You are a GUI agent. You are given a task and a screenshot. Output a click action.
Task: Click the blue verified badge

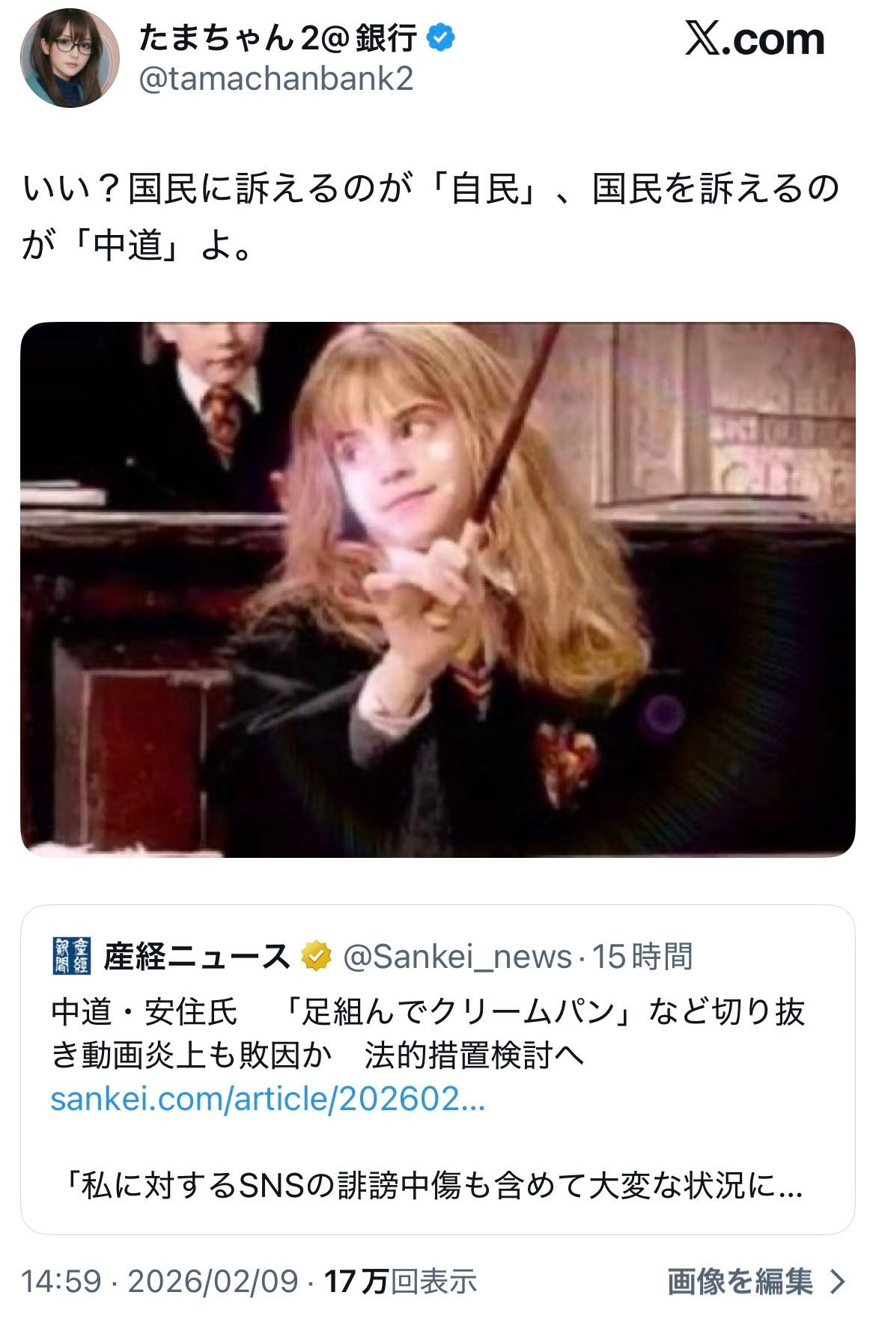click(x=441, y=37)
